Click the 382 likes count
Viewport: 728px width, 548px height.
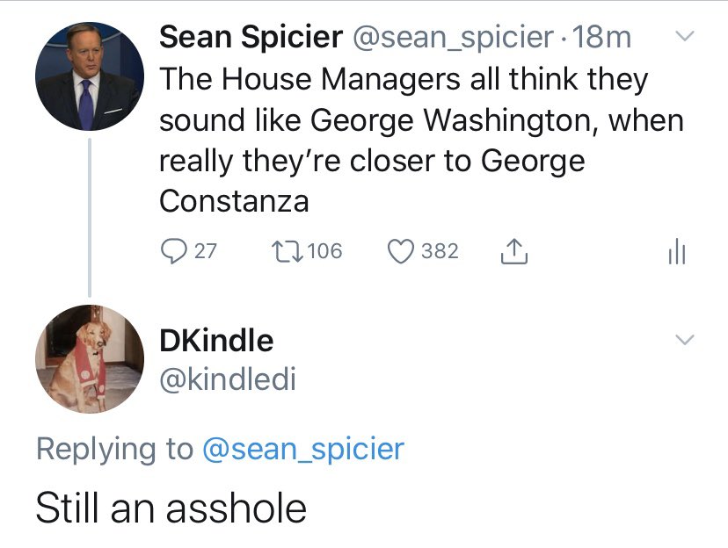440,251
